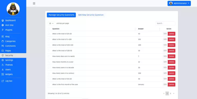The image size is (197, 99).
Task: Click the Widgets grid icon
Action: [3, 74]
